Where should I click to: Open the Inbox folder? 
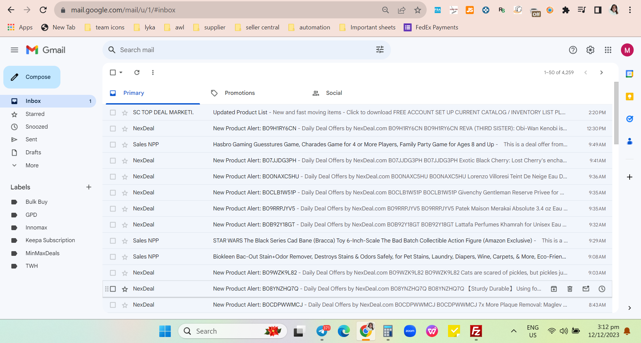(48, 101)
